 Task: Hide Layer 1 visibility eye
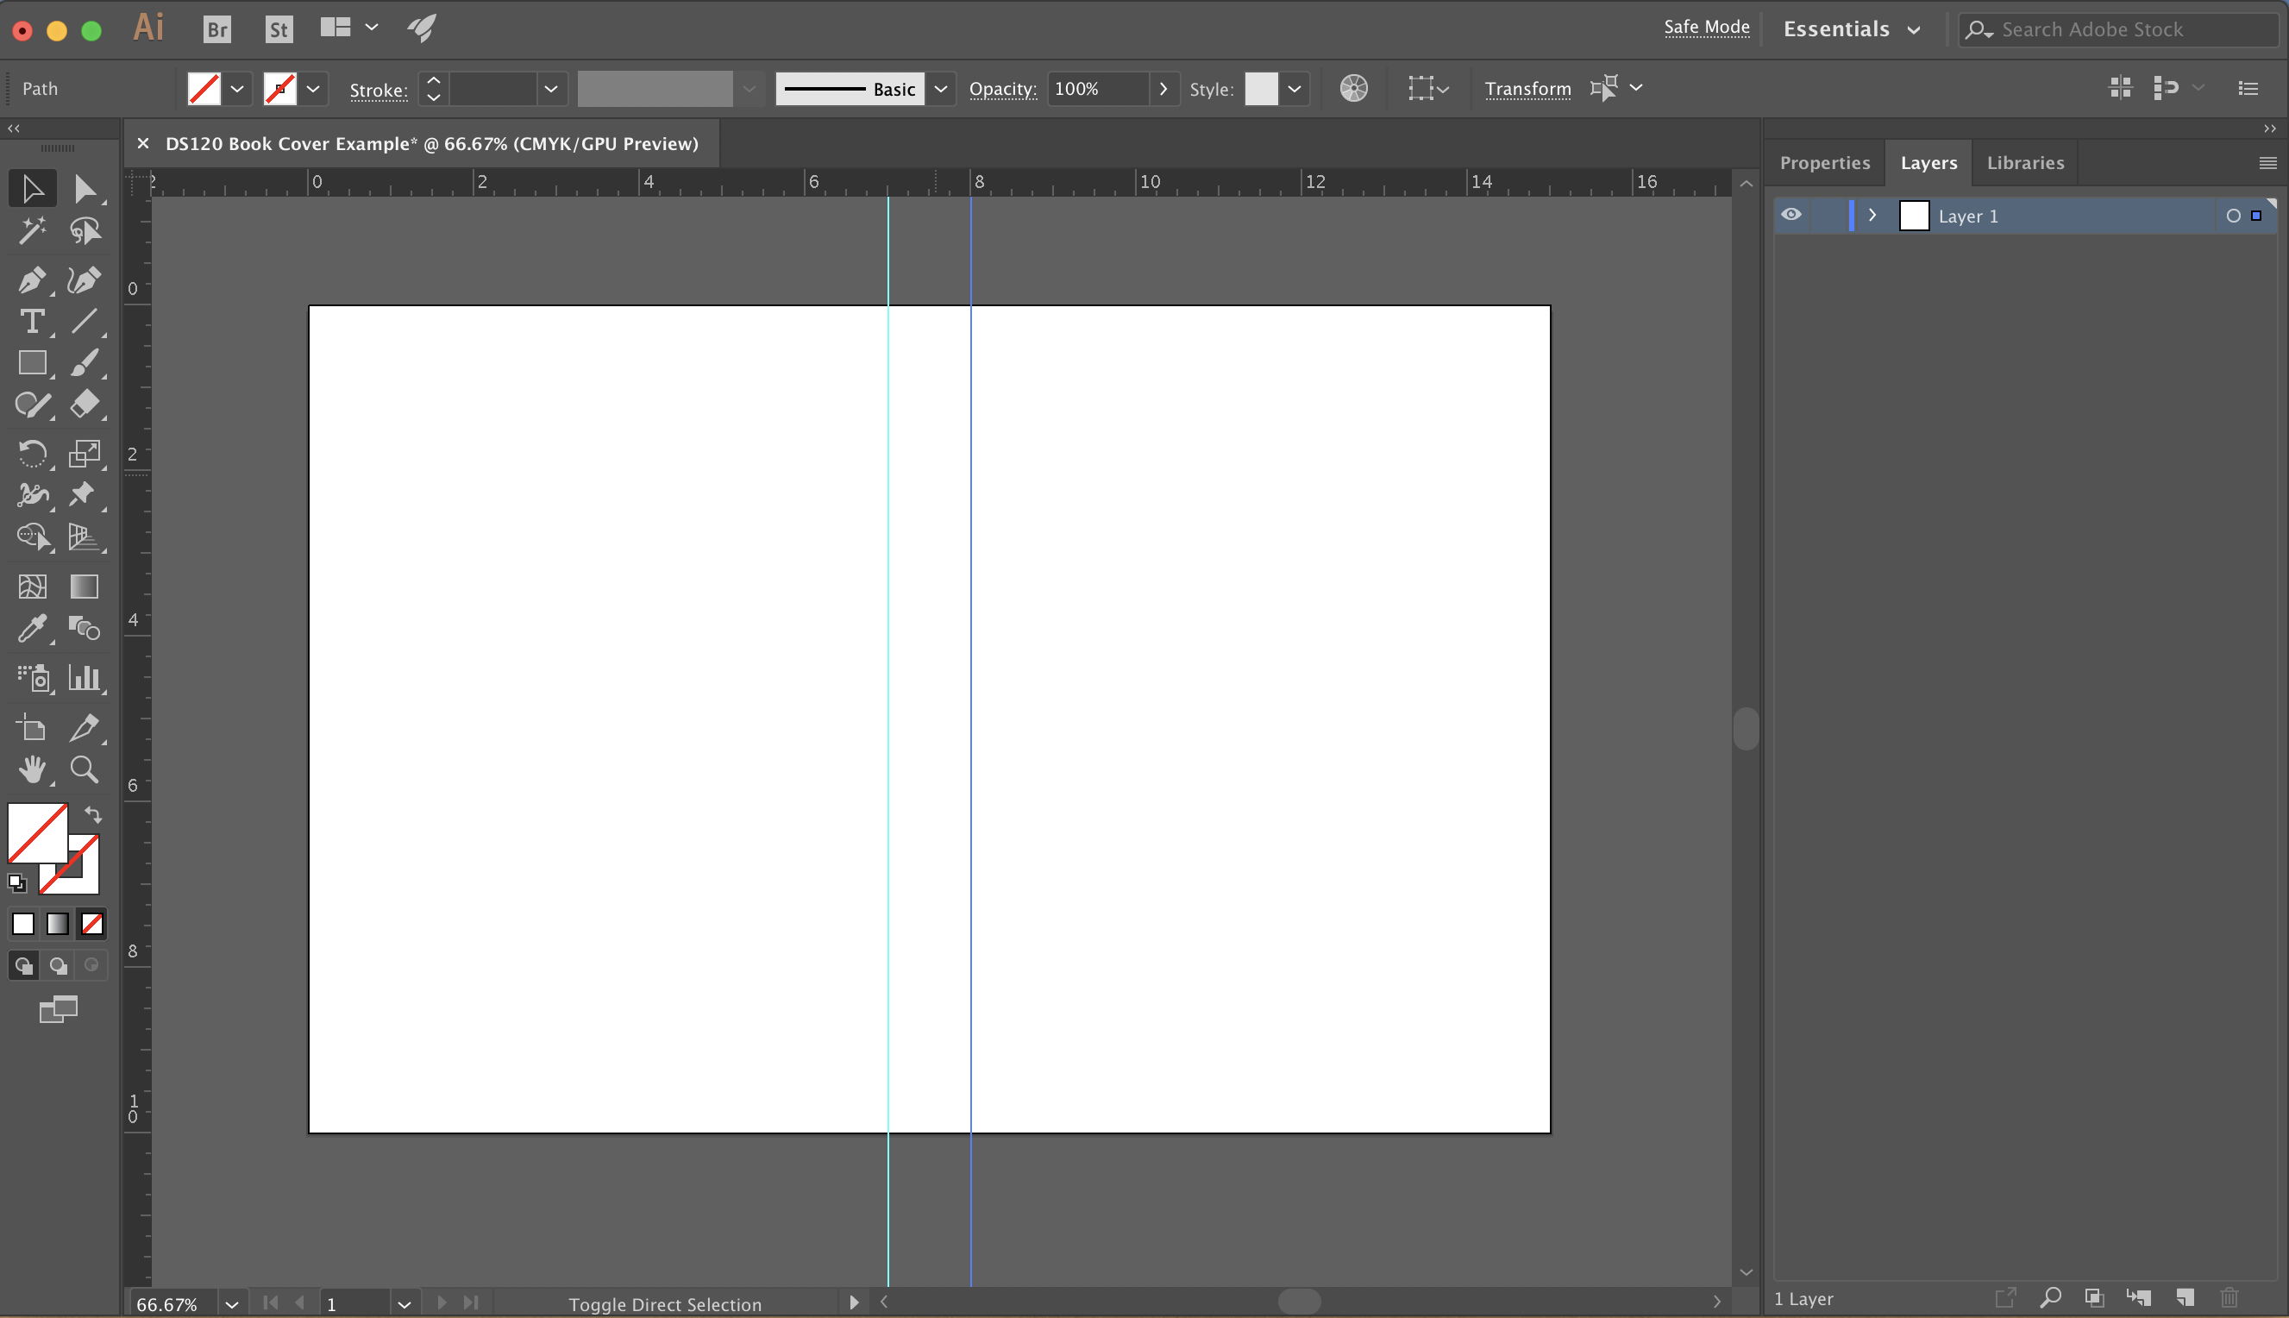tap(1790, 215)
